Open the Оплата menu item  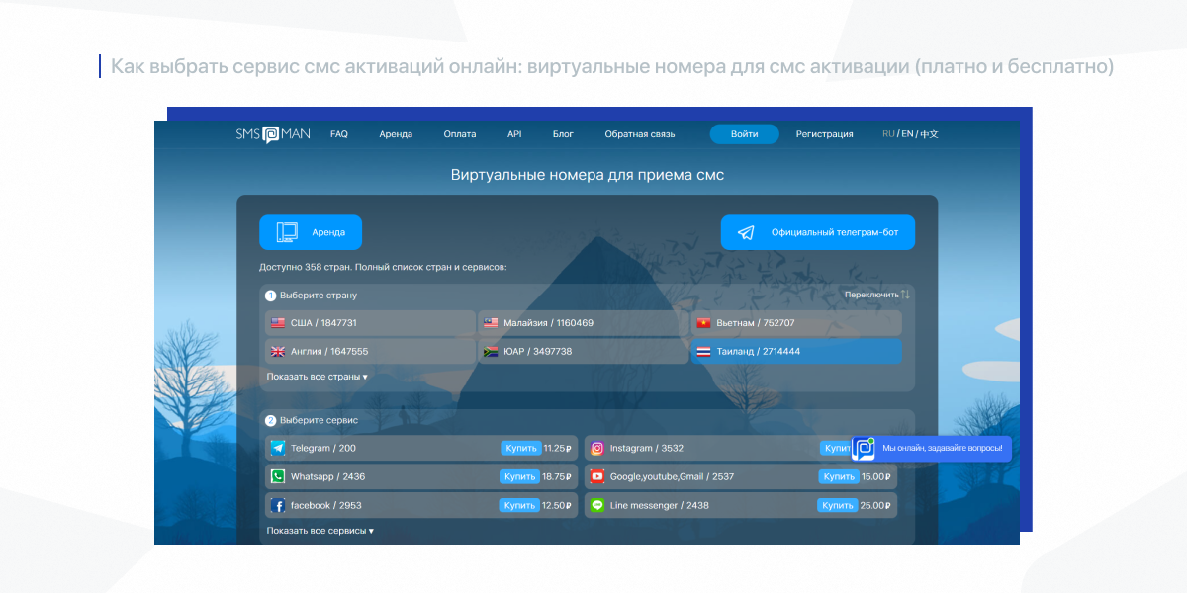click(460, 134)
